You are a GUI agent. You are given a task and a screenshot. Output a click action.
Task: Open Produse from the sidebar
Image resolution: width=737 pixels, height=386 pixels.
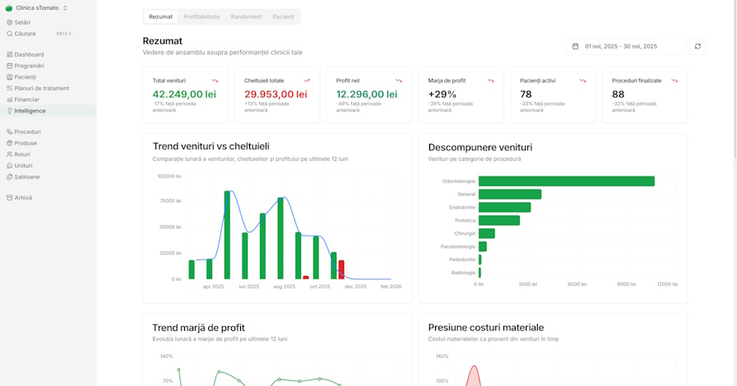25,143
